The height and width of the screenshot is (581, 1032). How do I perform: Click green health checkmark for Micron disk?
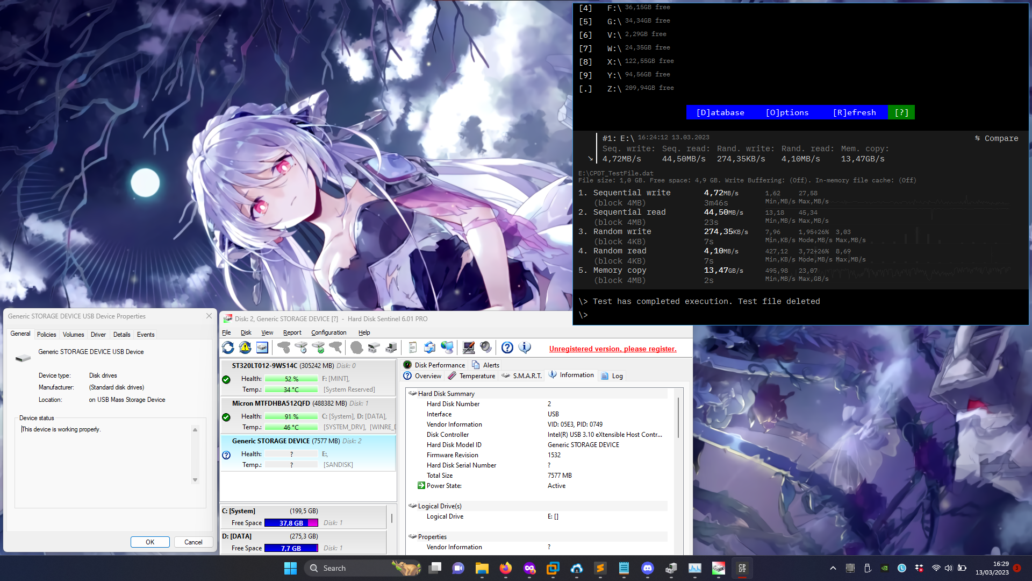(x=226, y=417)
